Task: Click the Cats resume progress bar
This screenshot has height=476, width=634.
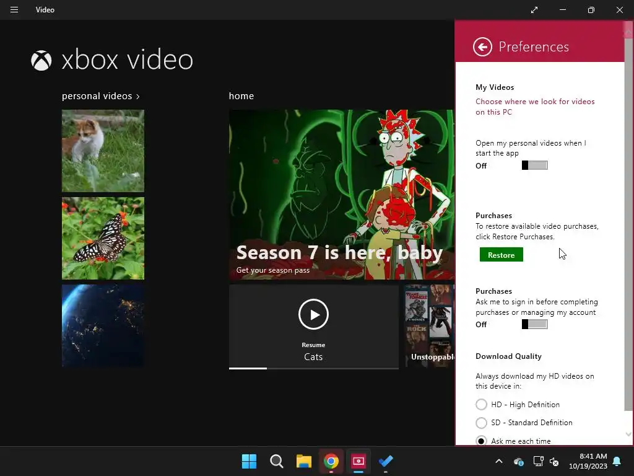Action: [314, 368]
